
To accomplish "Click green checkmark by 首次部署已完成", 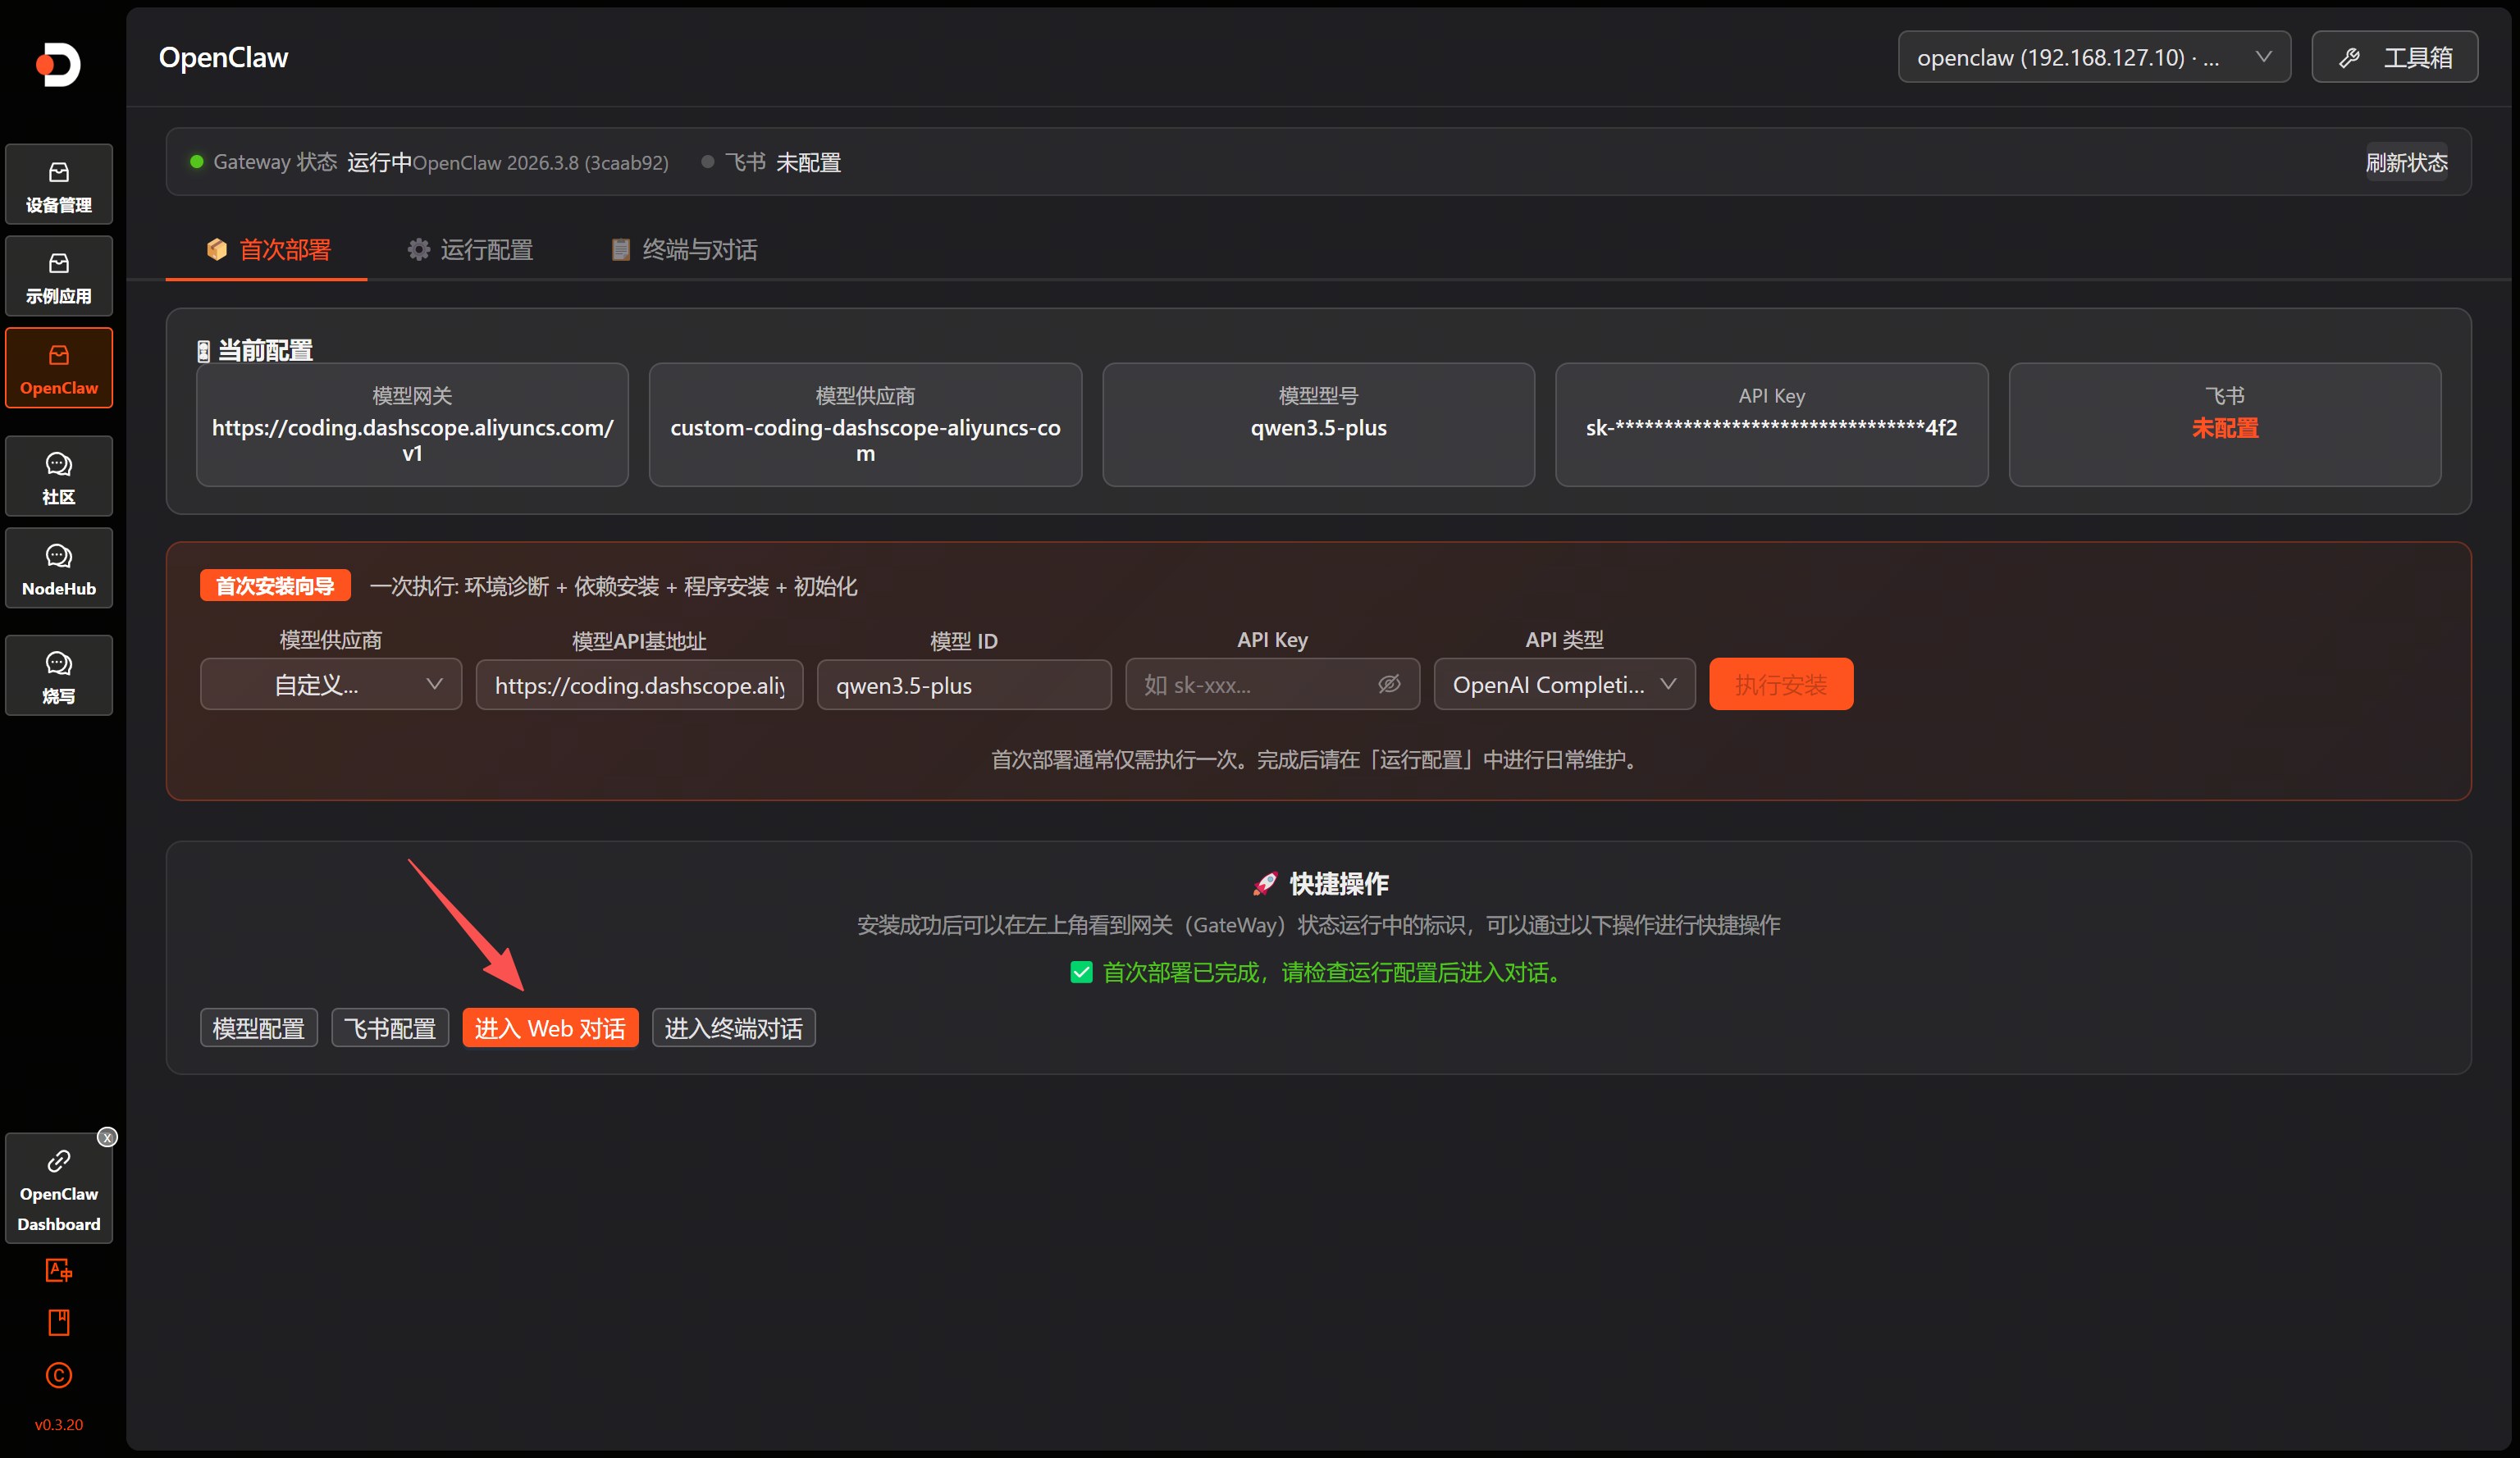I will 1082,973.
